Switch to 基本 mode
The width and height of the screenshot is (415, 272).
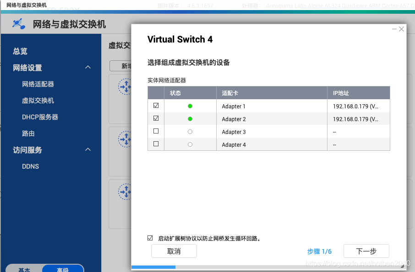pyautogui.click(x=24, y=269)
